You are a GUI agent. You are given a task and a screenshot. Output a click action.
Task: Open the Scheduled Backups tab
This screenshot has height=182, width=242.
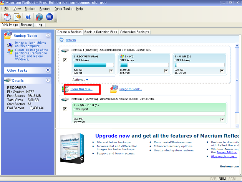click(134, 32)
